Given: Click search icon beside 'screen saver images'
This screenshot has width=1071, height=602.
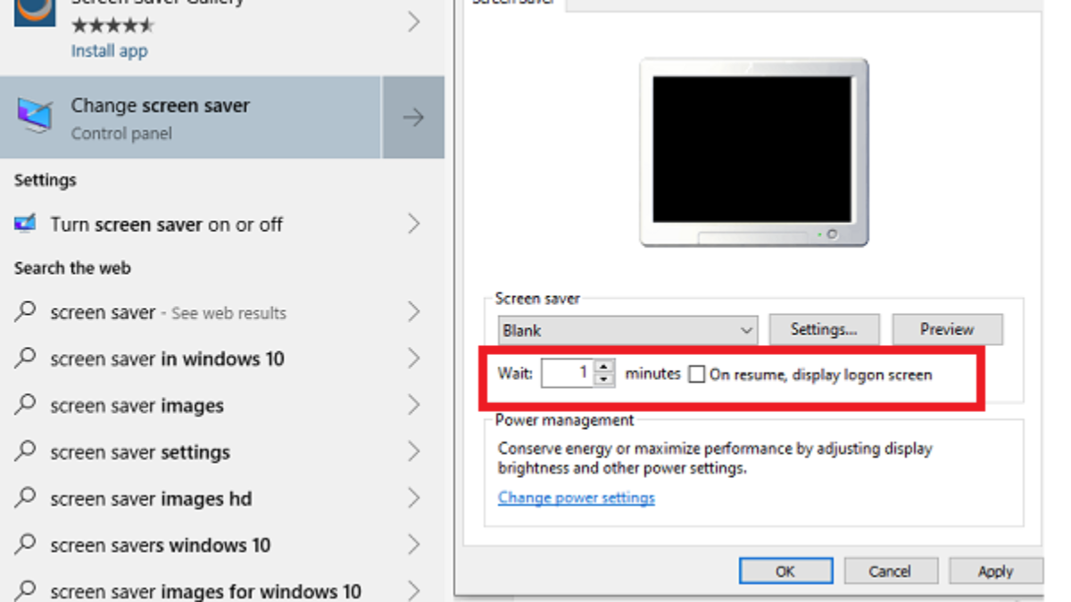Looking at the screenshot, I should [x=26, y=404].
